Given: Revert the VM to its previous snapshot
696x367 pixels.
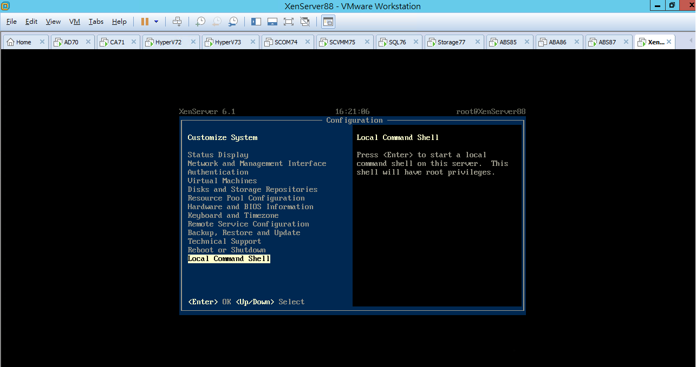Looking at the screenshot, I should pos(217,22).
